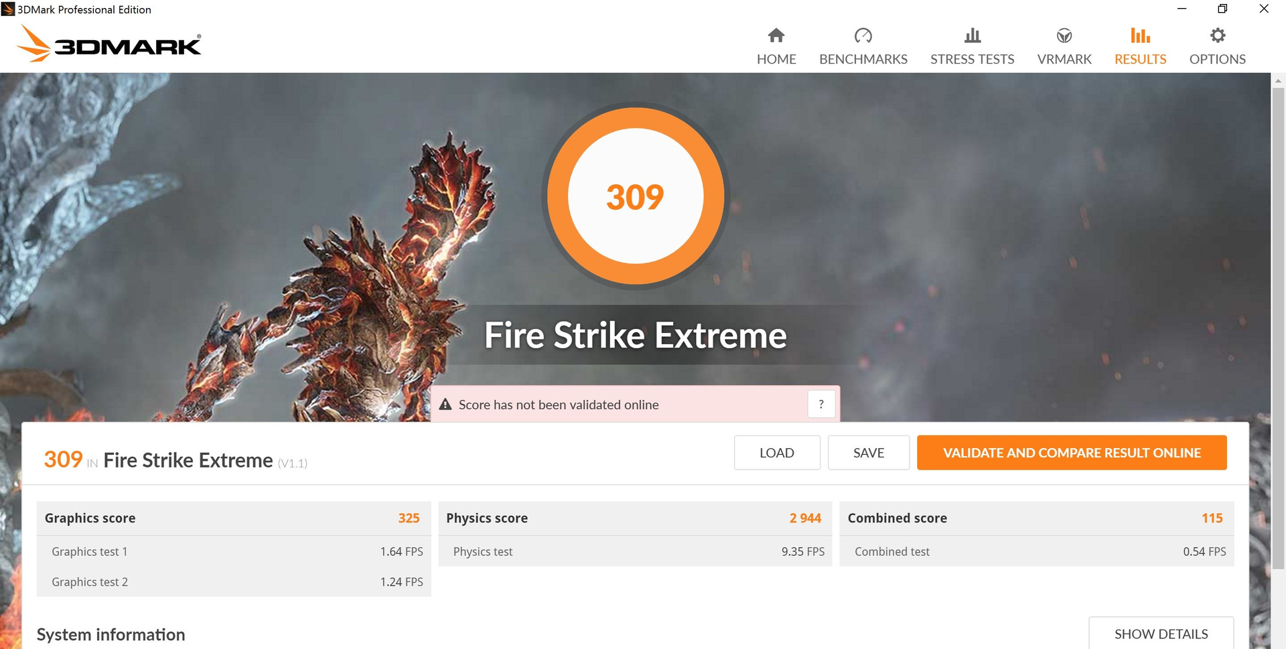
Task: Click the LOAD button
Action: pyautogui.click(x=777, y=453)
